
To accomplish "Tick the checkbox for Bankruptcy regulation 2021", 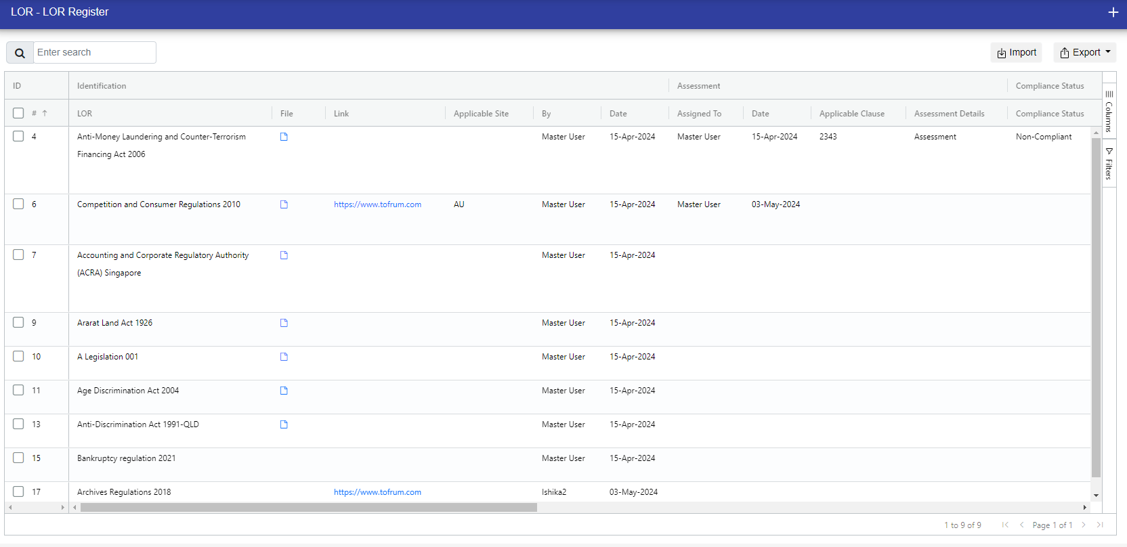I will pyautogui.click(x=18, y=458).
